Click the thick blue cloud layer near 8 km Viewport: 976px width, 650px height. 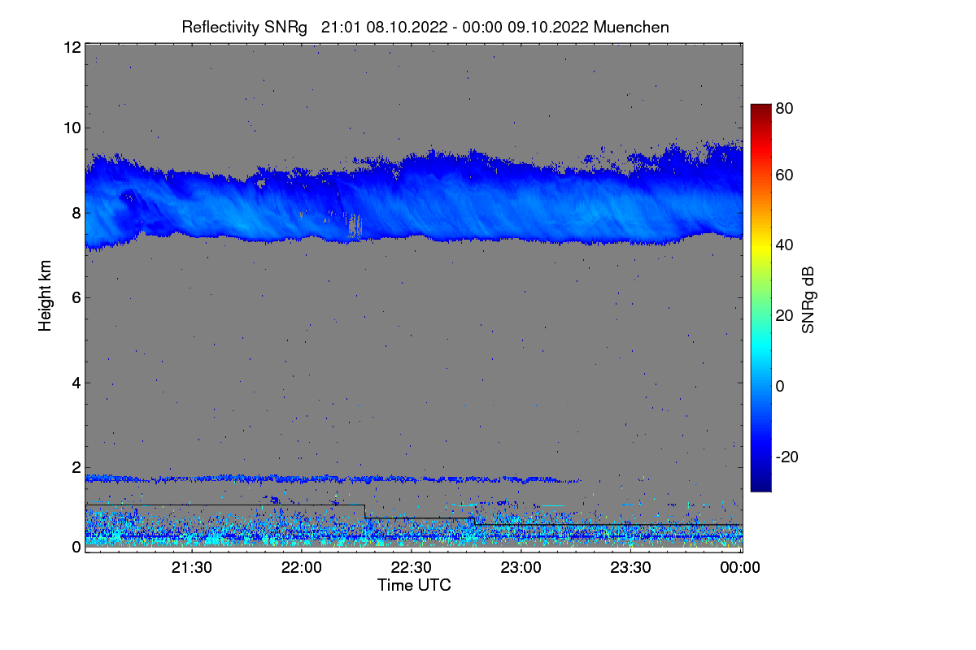(x=413, y=199)
